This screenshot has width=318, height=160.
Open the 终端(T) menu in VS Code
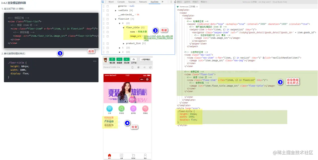tap(195, 2)
